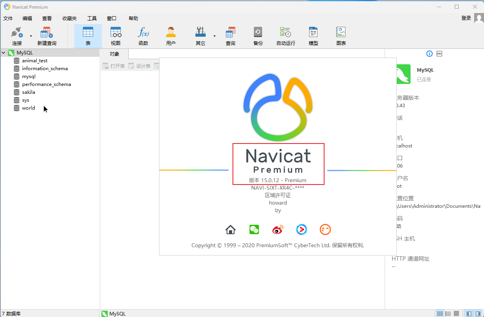Switch to 视图 (View) objects in toolbar
This screenshot has height=317, width=484.
click(x=116, y=36)
